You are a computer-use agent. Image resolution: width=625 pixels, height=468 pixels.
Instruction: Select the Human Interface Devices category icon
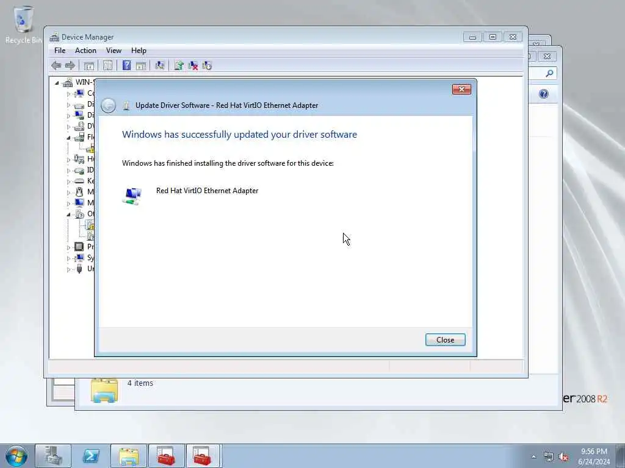click(79, 159)
